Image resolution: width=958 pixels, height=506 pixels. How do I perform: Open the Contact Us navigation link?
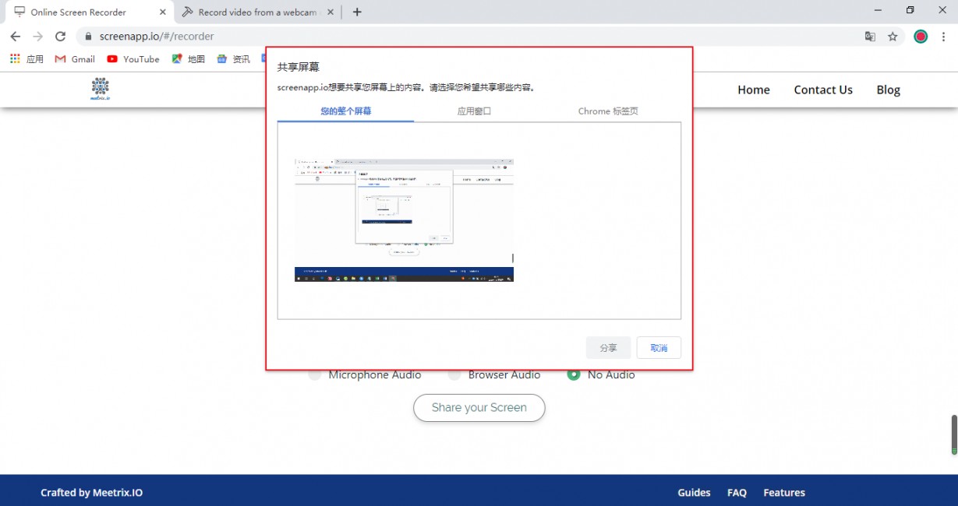(823, 90)
